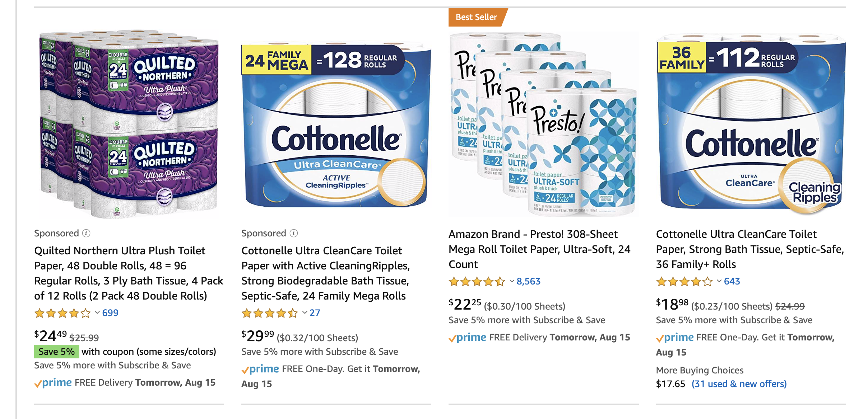
Task: Open the 8,563 reviews link
Action: point(528,282)
